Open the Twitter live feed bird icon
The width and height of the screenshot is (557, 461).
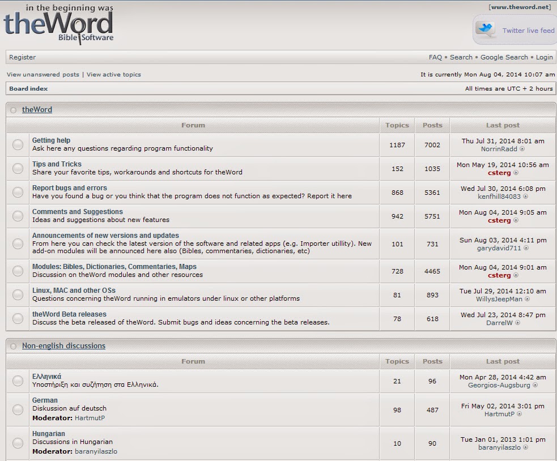[x=485, y=30]
